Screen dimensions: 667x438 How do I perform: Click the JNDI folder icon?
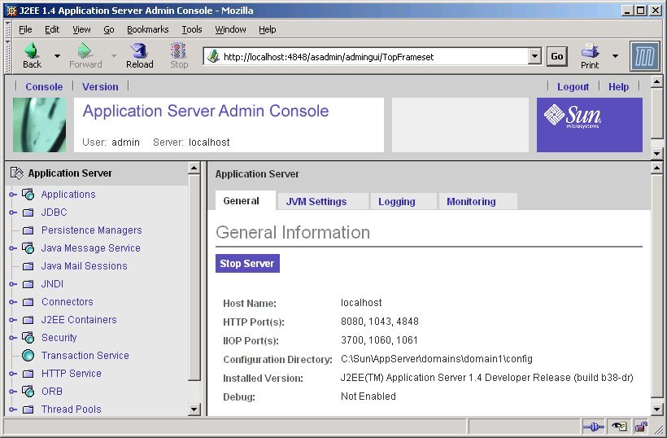tap(28, 284)
